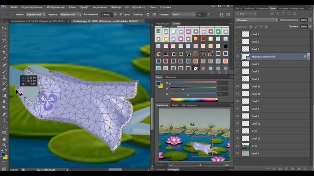
Task: Toggle Quick Mask mode icon
Action: coord(4,163)
